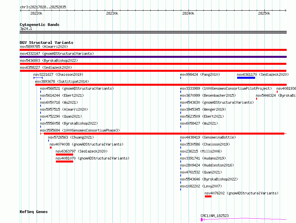Open the nsv5446324 ByrskaBishop variant label

click(276, 95)
